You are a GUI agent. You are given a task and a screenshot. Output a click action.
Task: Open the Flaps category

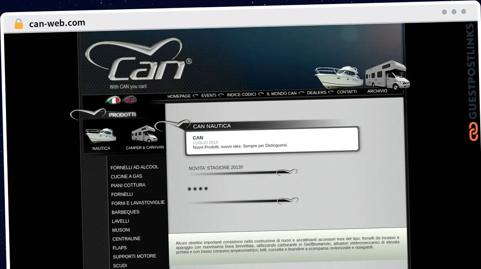click(119, 248)
